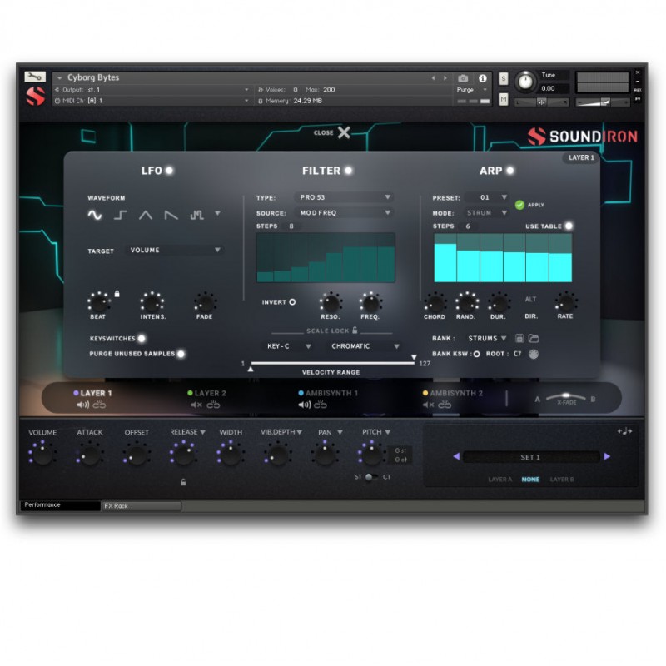
Task: Open the ARP Mode Strum dropdown
Action: (485, 212)
